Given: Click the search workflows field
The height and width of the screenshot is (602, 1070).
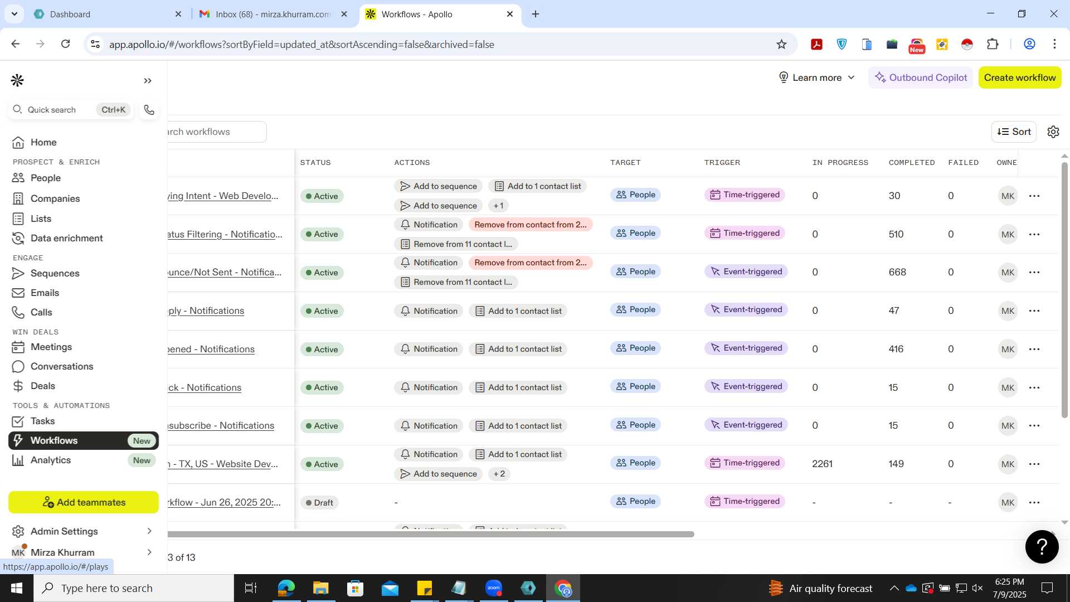Looking at the screenshot, I should 217,132.
